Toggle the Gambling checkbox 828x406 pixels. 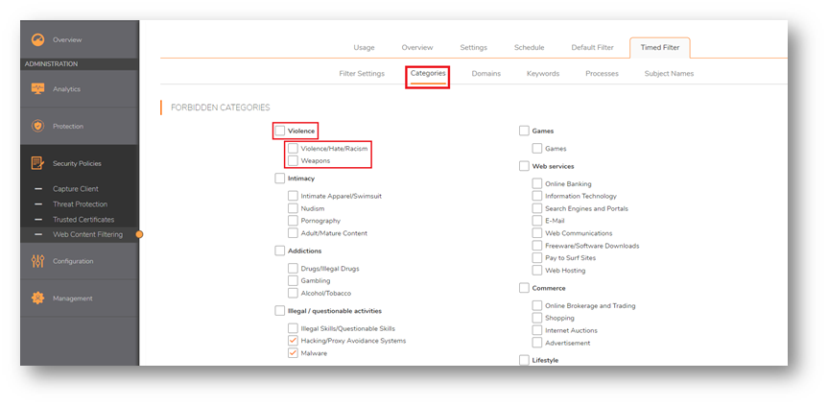tap(293, 280)
